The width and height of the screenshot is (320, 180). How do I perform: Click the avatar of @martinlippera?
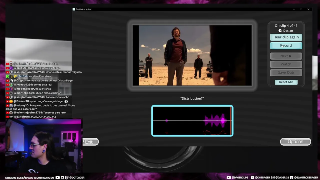[11, 93]
